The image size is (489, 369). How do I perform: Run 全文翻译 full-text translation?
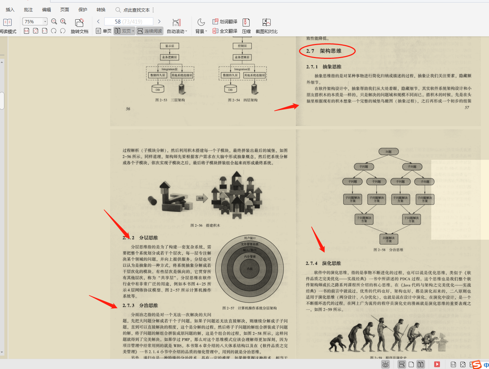(225, 31)
